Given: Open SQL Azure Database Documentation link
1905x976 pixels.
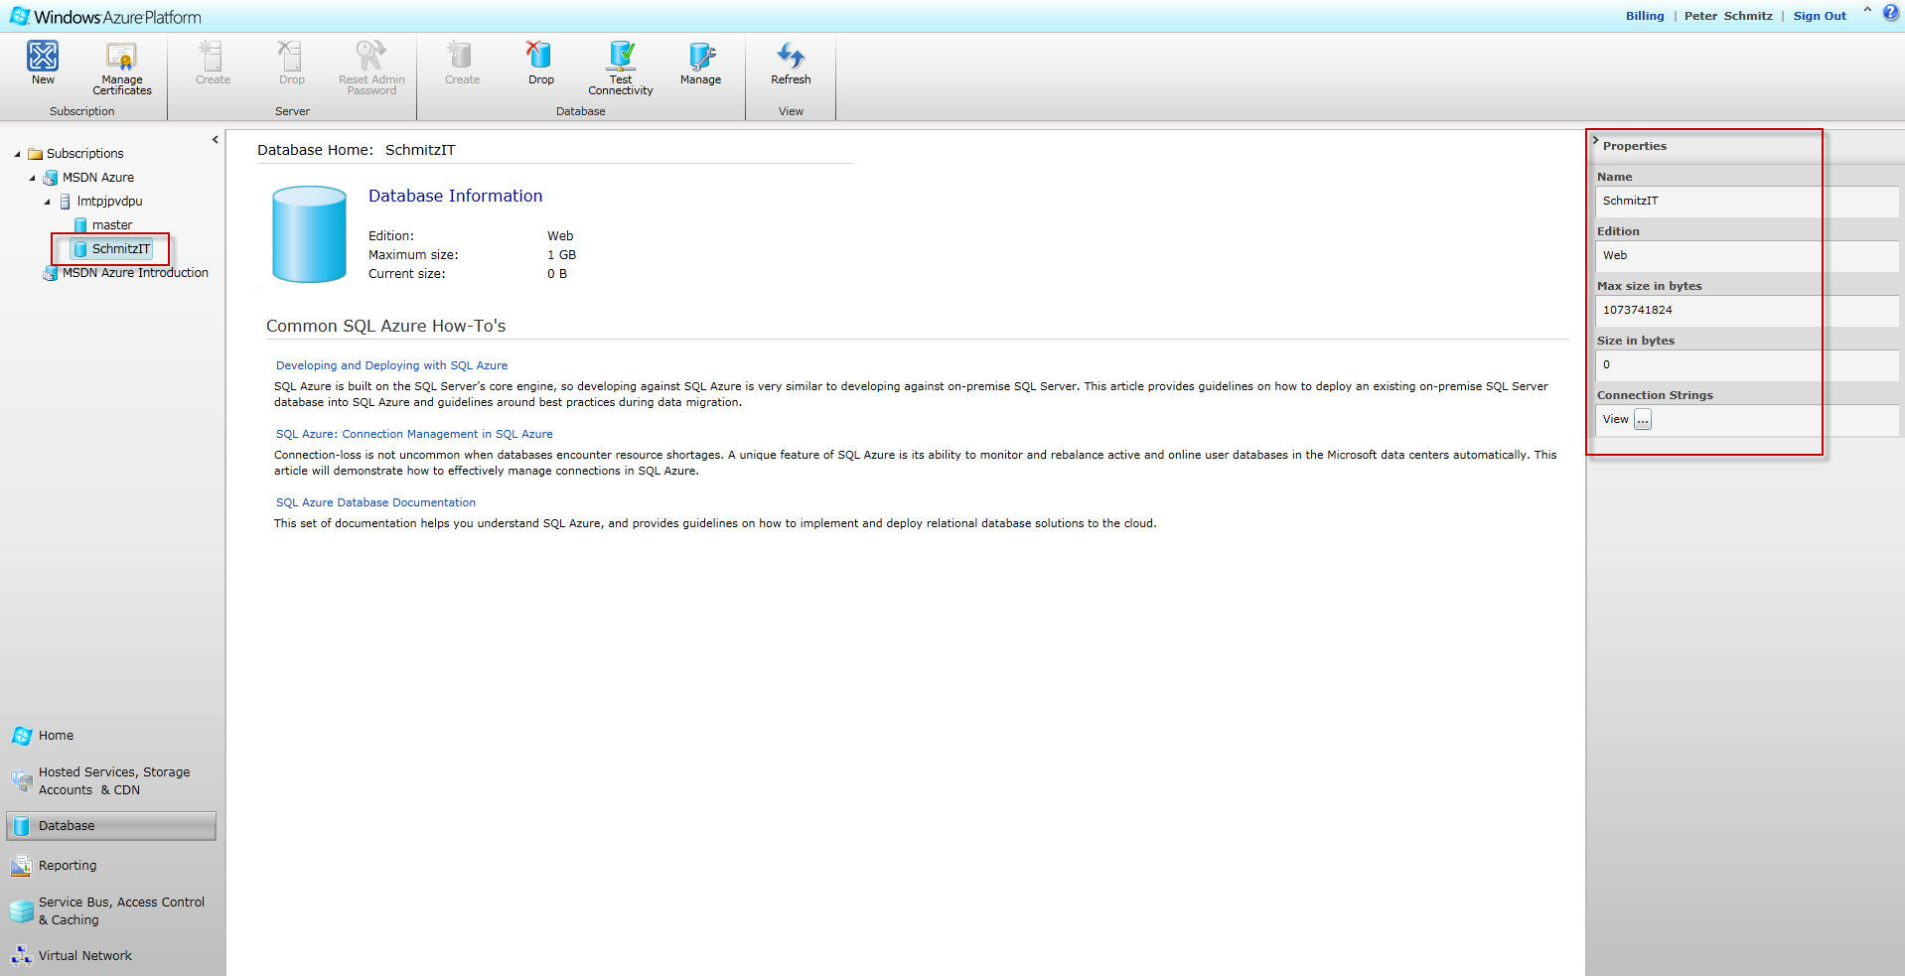Looking at the screenshot, I should click(375, 502).
